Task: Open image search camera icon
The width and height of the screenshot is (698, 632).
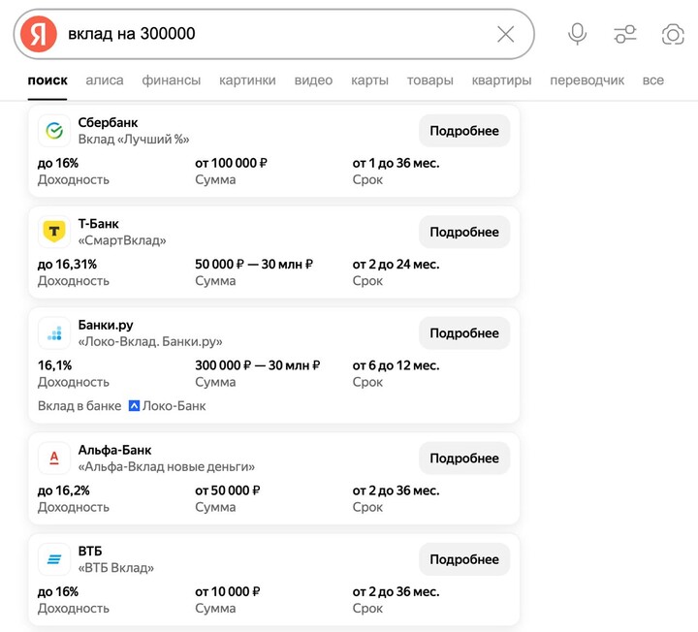Action: [x=673, y=34]
